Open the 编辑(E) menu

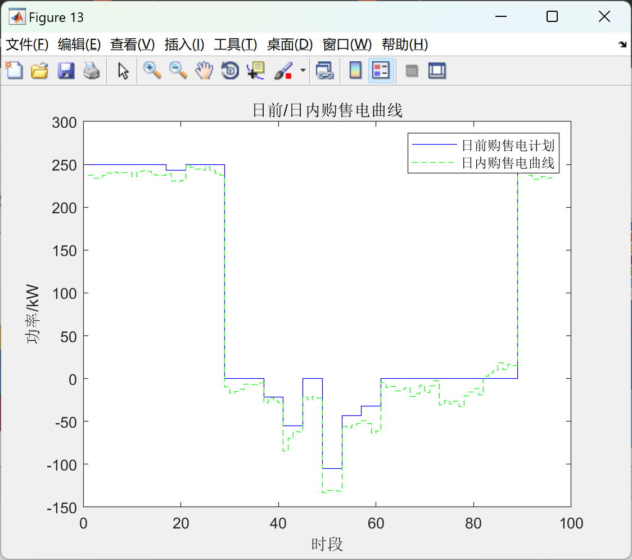click(x=79, y=44)
